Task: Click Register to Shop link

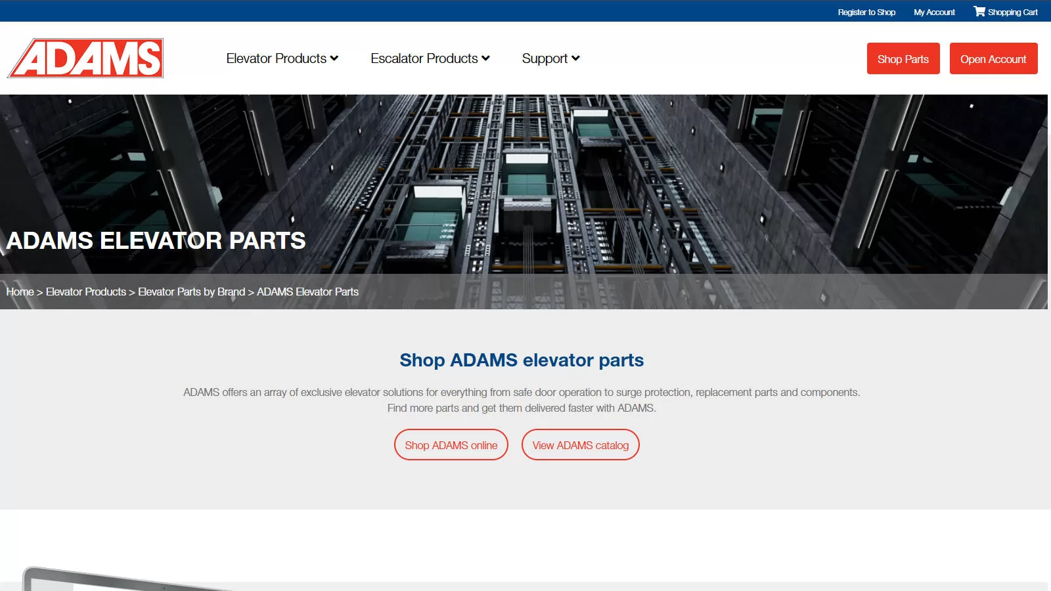Action: pyautogui.click(x=866, y=12)
